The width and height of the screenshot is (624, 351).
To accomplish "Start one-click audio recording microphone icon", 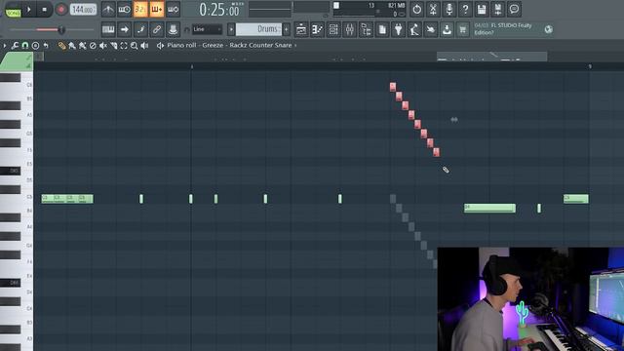I will click(448, 9).
